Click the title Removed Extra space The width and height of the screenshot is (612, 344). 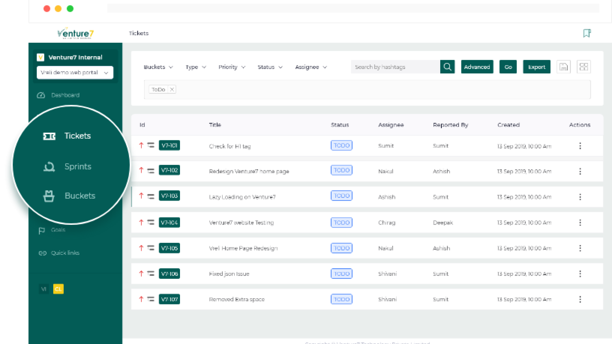237,299
